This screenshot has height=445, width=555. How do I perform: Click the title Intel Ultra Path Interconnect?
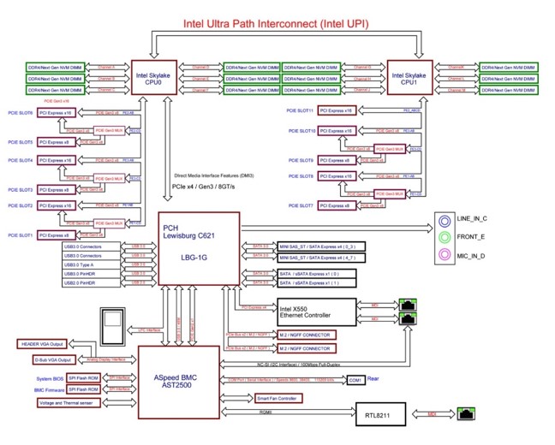276,24
